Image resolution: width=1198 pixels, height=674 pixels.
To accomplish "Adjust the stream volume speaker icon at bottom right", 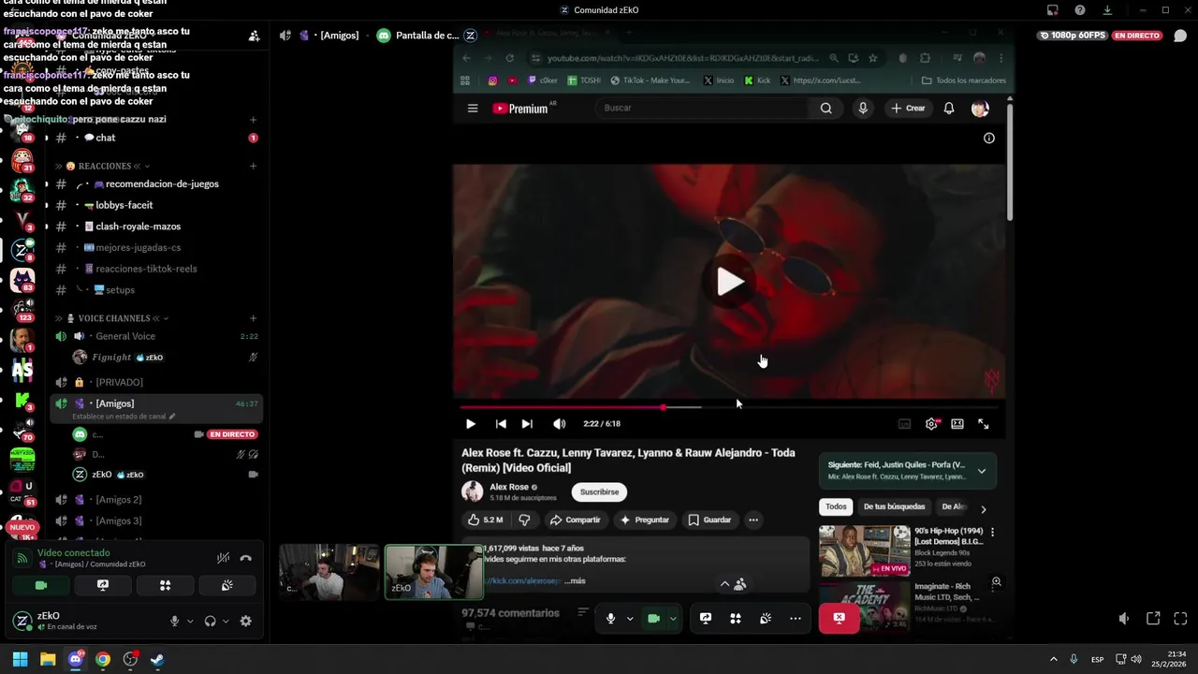I will 1124,619.
